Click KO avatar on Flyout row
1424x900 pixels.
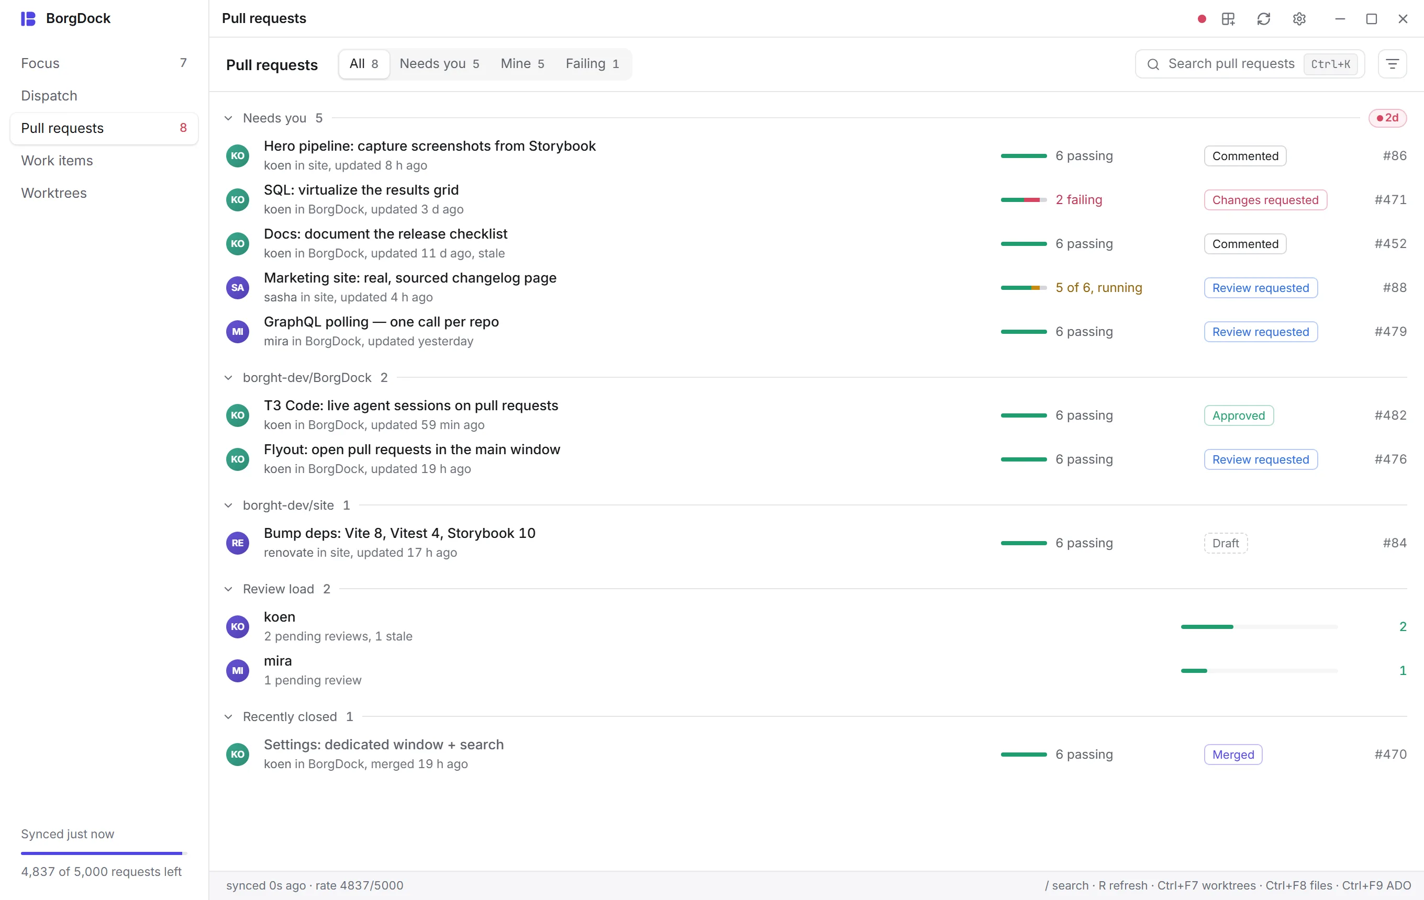pos(238,459)
